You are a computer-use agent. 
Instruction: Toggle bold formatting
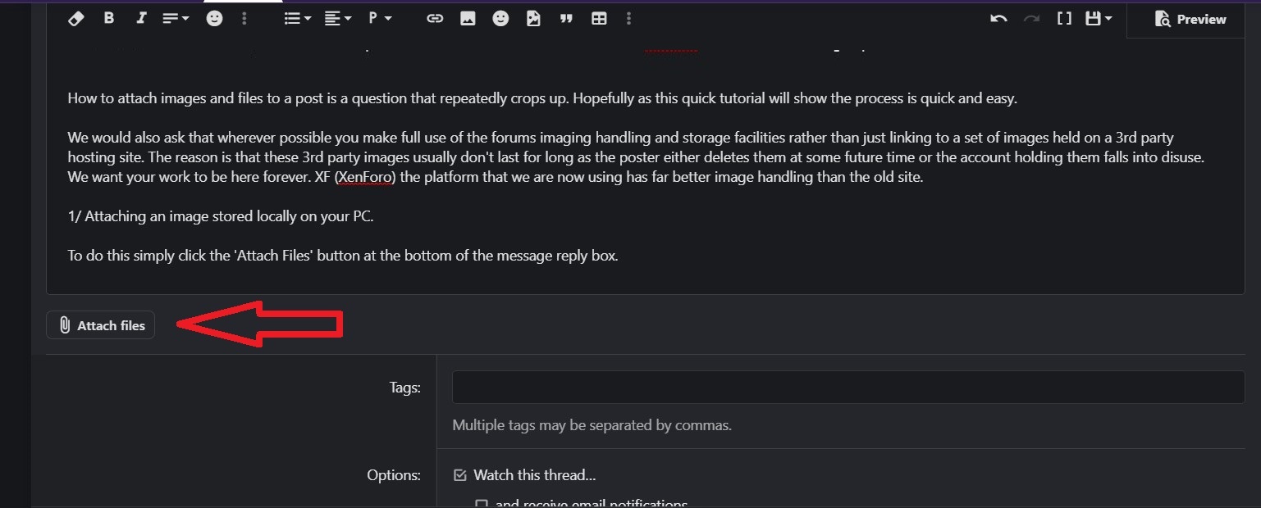coord(108,18)
